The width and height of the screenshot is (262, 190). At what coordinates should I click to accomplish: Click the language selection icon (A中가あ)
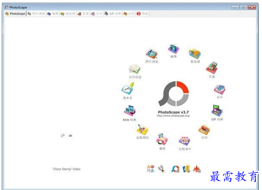click(x=151, y=169)
